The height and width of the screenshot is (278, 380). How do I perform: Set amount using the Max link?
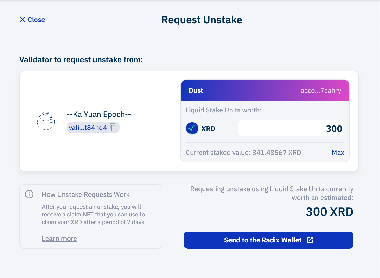338,153
